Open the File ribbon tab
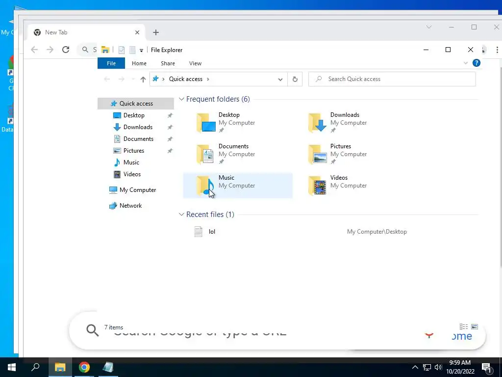Viewport: 502px width, 377px height. click(111, 63)
